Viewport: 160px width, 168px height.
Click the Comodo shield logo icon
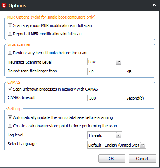tap(4, 5)
